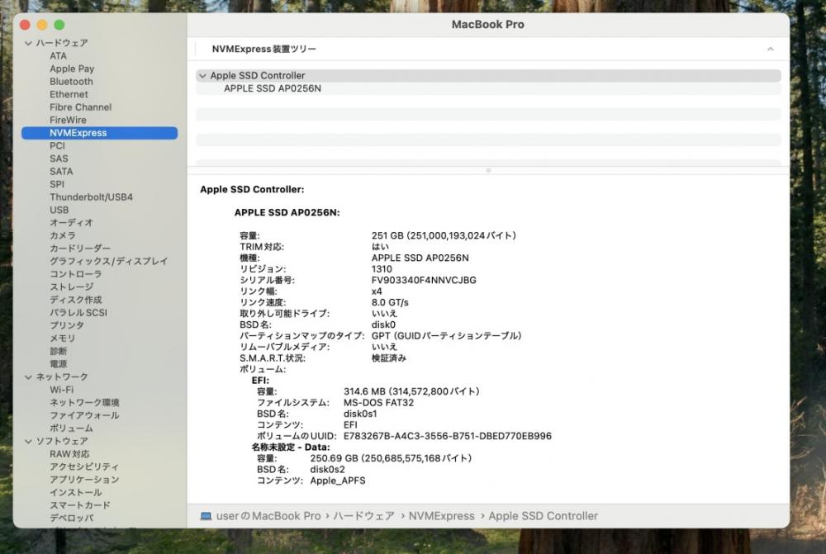Click the MS-DOS FAT32 file system value
826x554 pixels.
(378, 403)
